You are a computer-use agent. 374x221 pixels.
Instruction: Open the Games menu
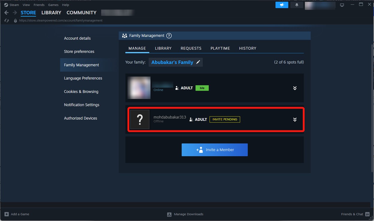[53, 5]
